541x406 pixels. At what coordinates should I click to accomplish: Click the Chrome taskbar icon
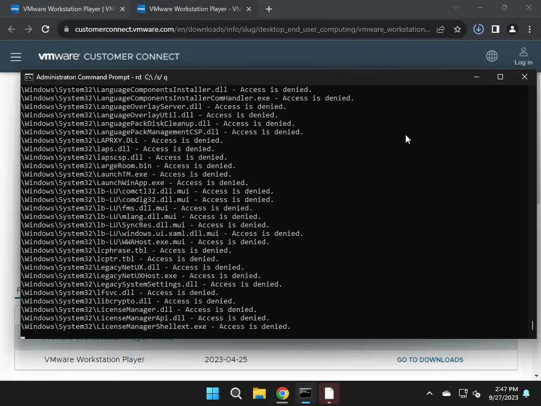[x=282, y=393]
